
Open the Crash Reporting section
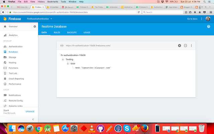point(16,79)
